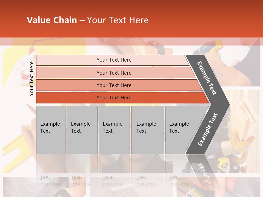Select the third "Your Text Here" bar from top

(114, 85)
